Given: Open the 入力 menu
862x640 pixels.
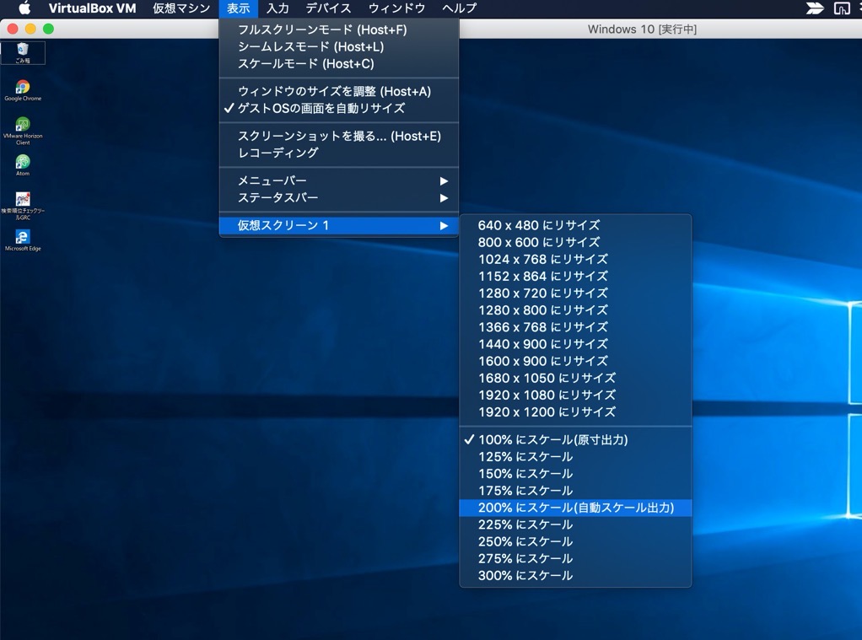Looking at the screenshot, I should (277, 8).
